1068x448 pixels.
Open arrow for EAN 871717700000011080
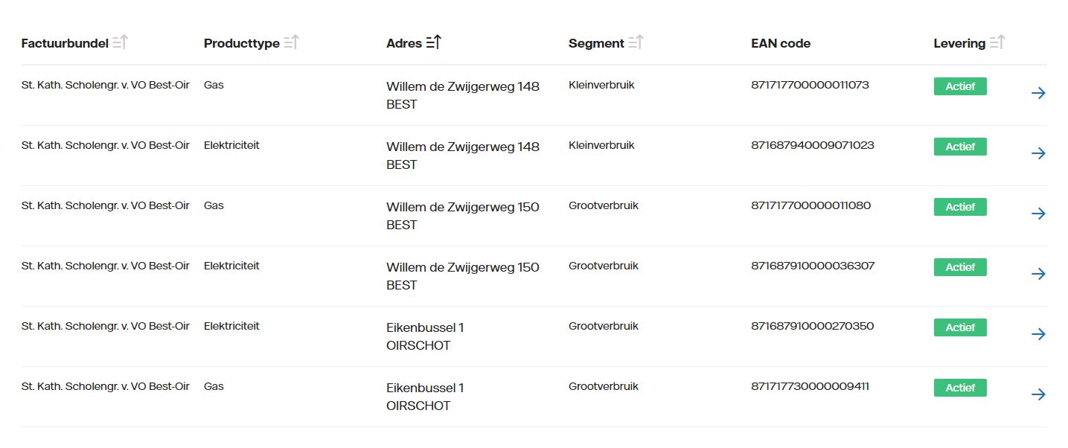(1038, 214)
